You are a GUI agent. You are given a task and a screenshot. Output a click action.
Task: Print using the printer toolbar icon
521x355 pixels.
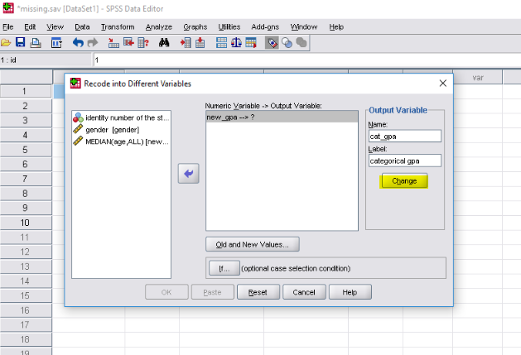pyautogui.click(x=36, y=43)
